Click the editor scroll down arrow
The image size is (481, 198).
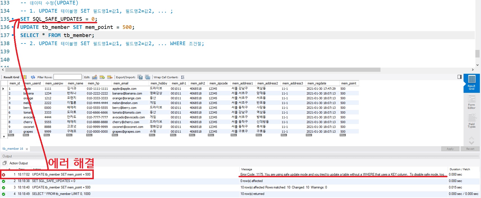(x=477, y=65)
